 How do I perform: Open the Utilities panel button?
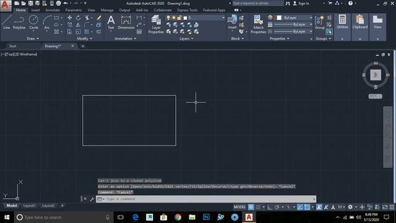point(342,27)
